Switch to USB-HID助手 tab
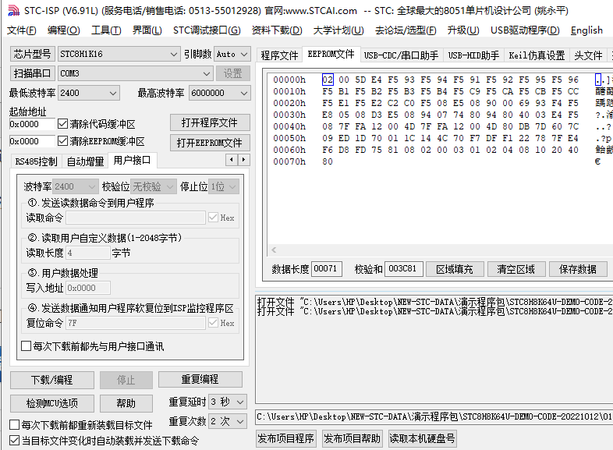This screenshot has height=450, width=613. tap(473, 55)
